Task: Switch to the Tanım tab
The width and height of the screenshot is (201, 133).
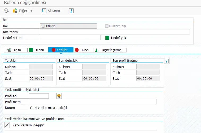Action: [x=16, y=50]
